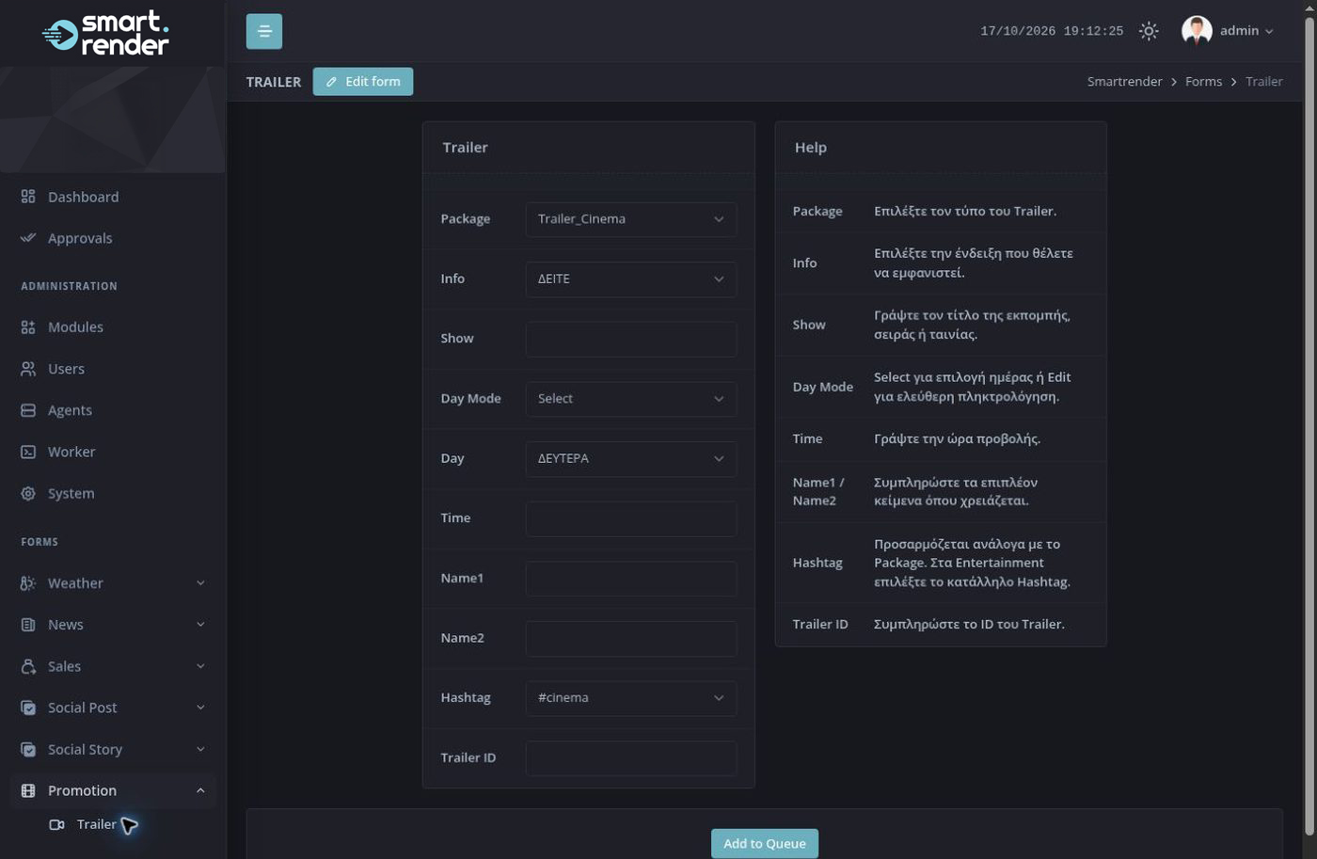Open the Day dropdown ΔΕΥΤΕΡΑ

point(631,459)
